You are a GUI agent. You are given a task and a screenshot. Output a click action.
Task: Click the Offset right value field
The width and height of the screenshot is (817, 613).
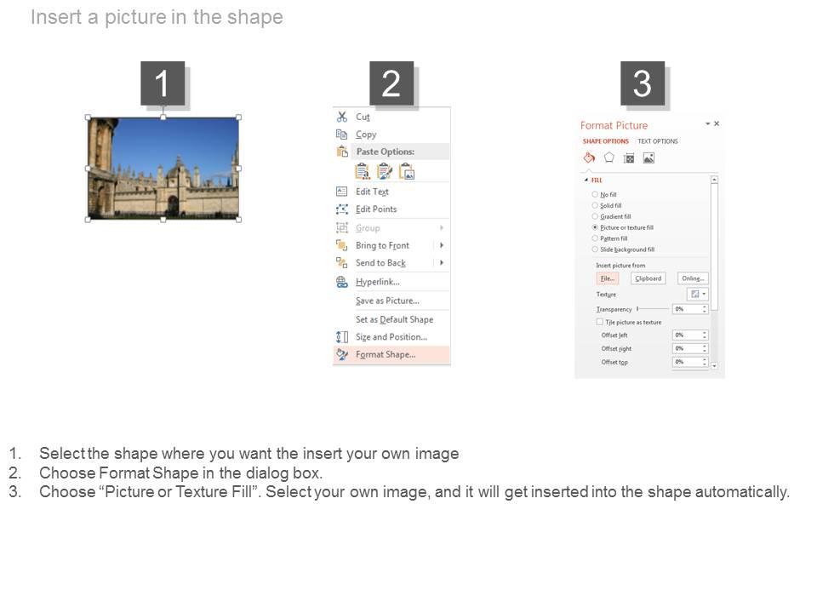[x=686, y=348]
